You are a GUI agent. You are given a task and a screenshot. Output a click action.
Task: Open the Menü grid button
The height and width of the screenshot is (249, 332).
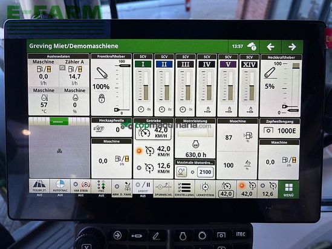click(288, 189)
